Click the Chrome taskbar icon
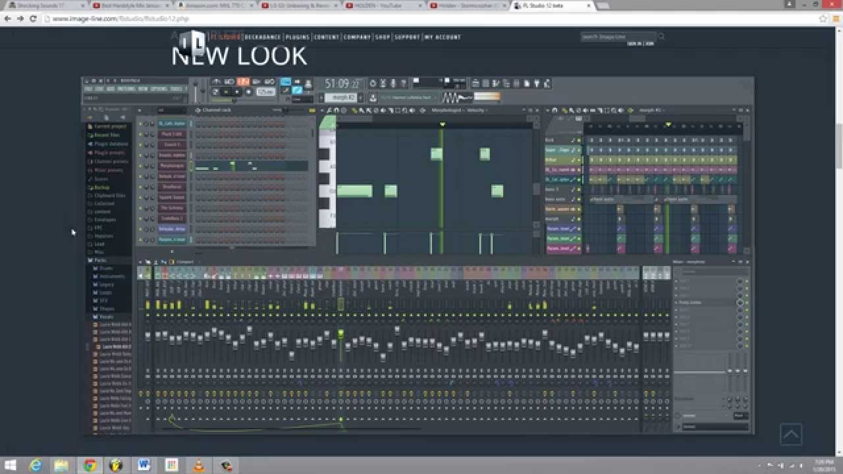Screen dimensions: 843x474 coord(90,465)
